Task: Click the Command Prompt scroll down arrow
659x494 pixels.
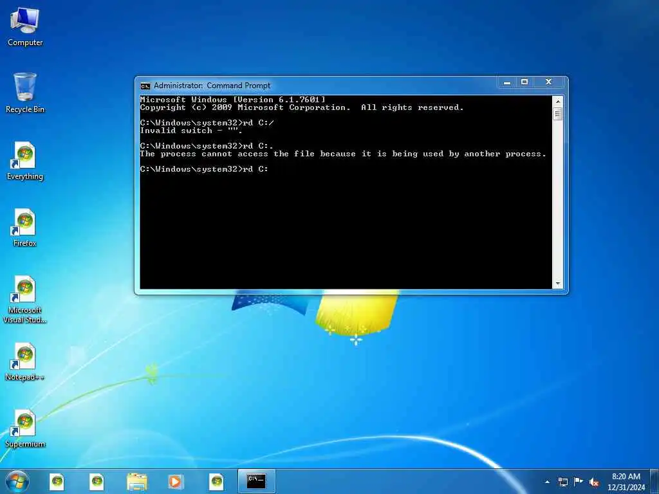Action: pyautogui.click(x=558, y=284)
